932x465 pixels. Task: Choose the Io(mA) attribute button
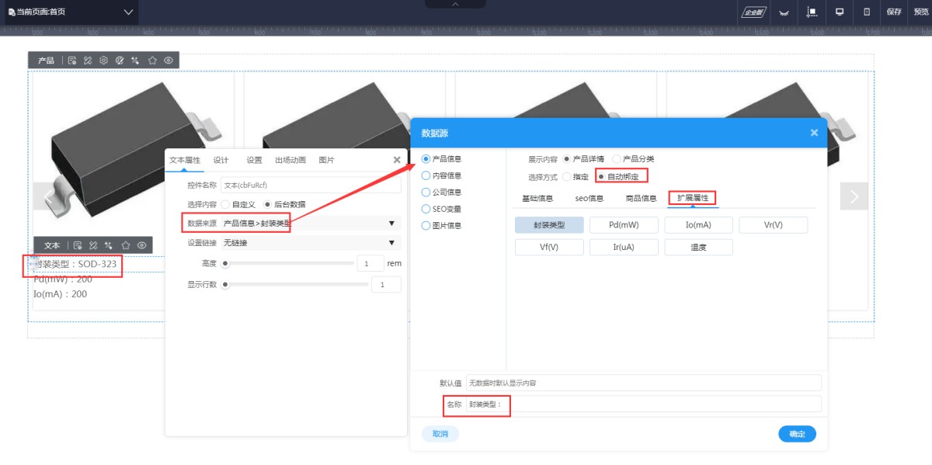pos(698,225)
